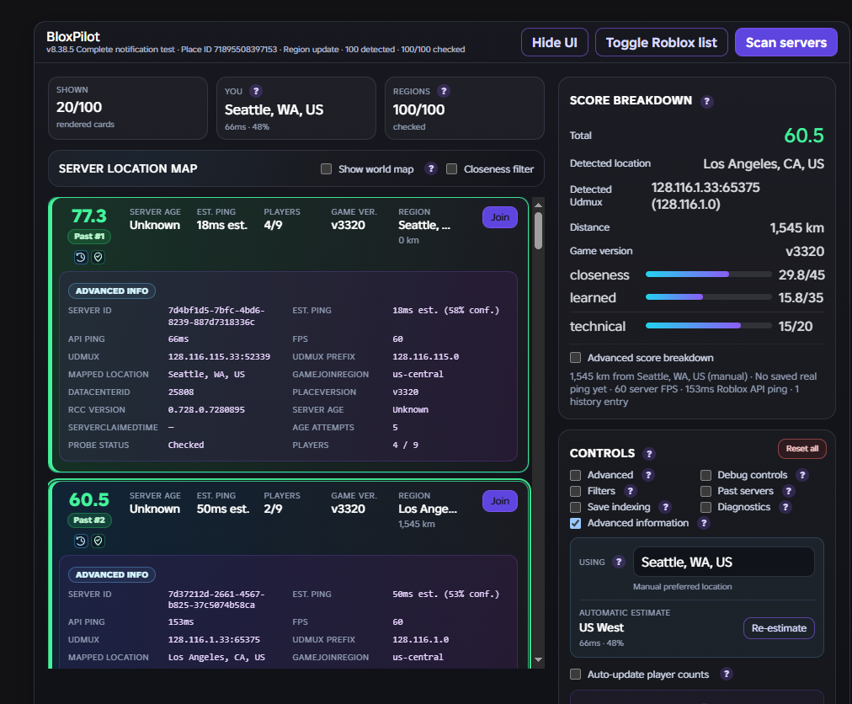The image size is (852, 704).
Task: Join the 77.3 score Seattle server
Action: [x=500, y=217]
